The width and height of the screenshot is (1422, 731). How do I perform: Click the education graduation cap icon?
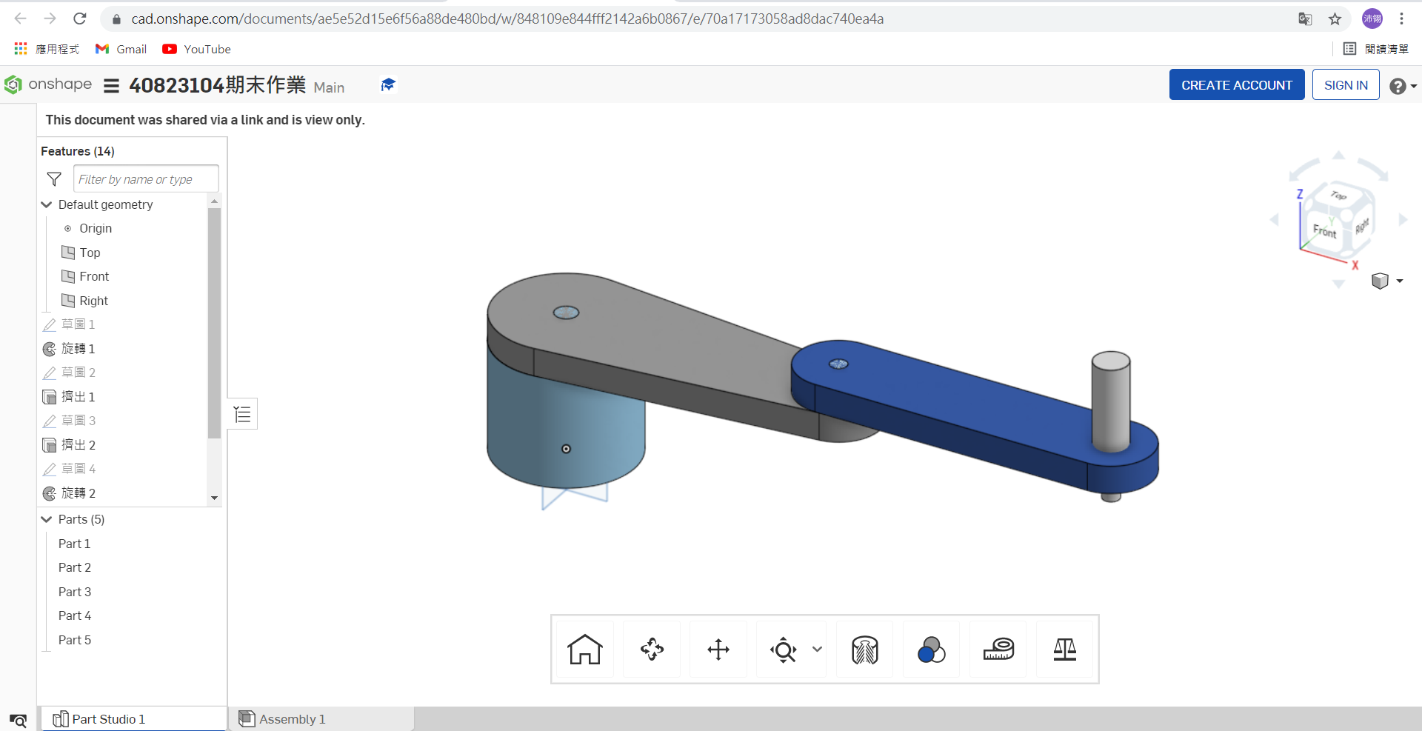pos(387,84)
